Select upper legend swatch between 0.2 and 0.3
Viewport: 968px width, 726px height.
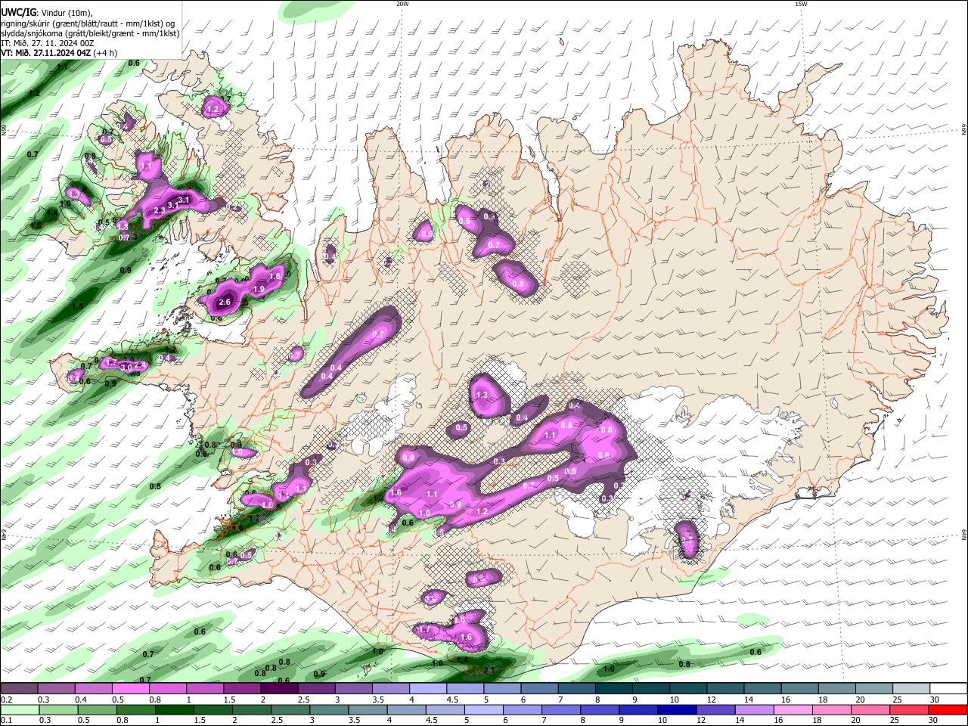click(x=19, y=689)
